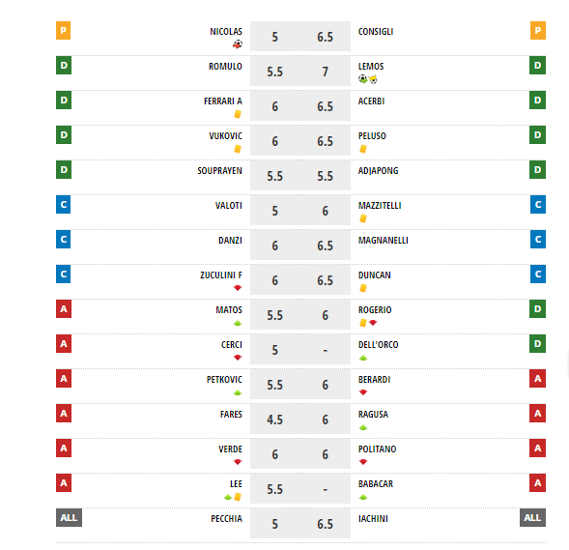Image resolution: width=569 pixels, height=550 pixels.
Task: Click the goal conceded icon under Nicolas
Action: [238, 44]
